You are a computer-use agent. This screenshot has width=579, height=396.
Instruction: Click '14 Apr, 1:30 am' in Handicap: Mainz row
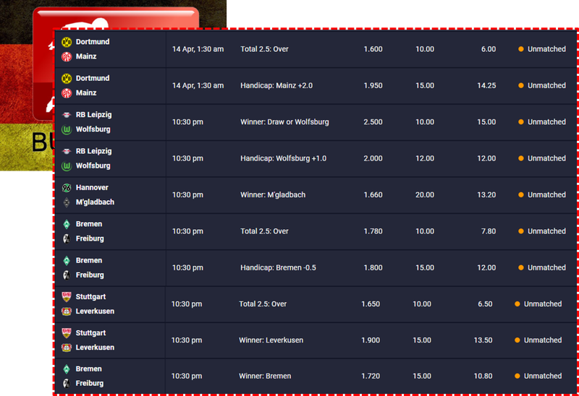point(198,85)
